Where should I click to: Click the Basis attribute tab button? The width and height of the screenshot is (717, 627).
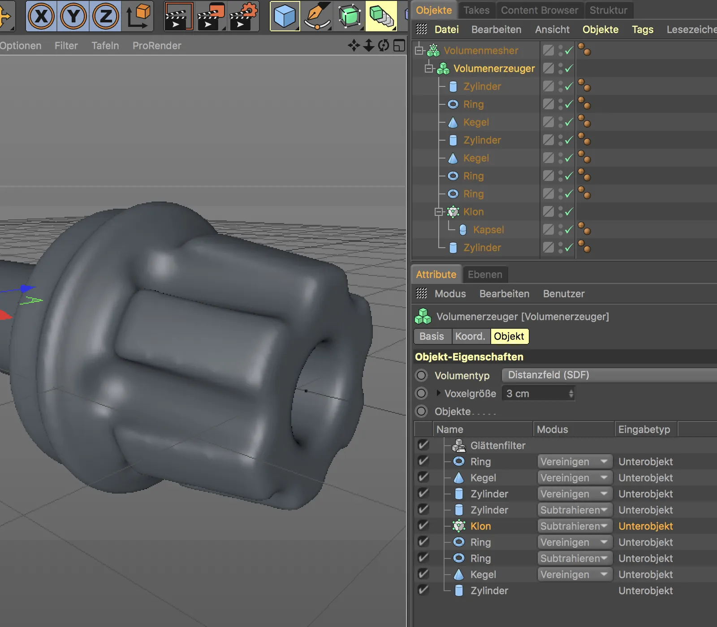click(x=432, y=336)
